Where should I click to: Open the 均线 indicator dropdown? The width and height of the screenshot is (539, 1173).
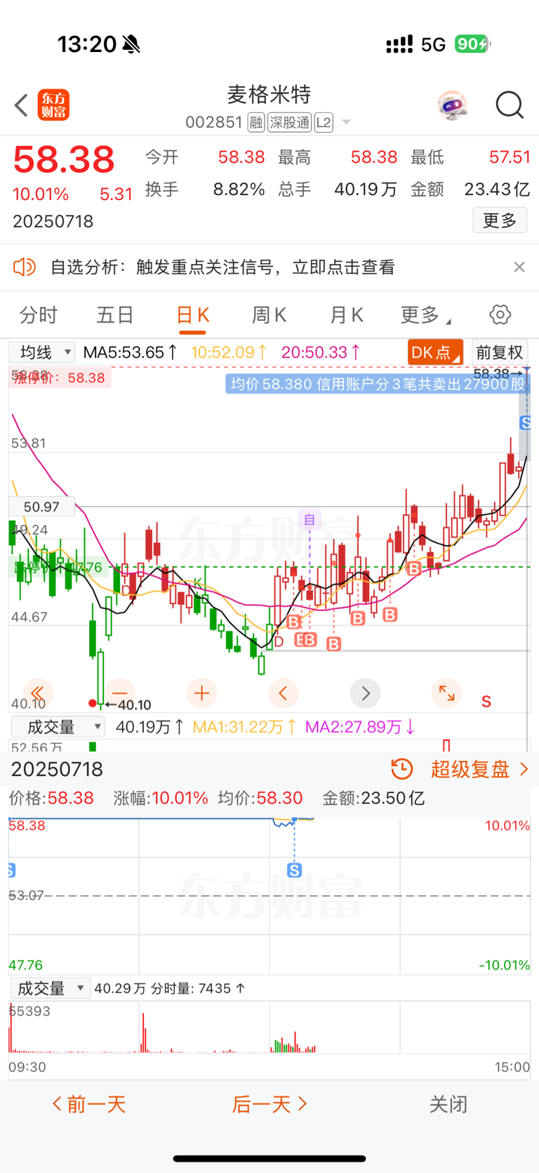[x=41, y=352]
